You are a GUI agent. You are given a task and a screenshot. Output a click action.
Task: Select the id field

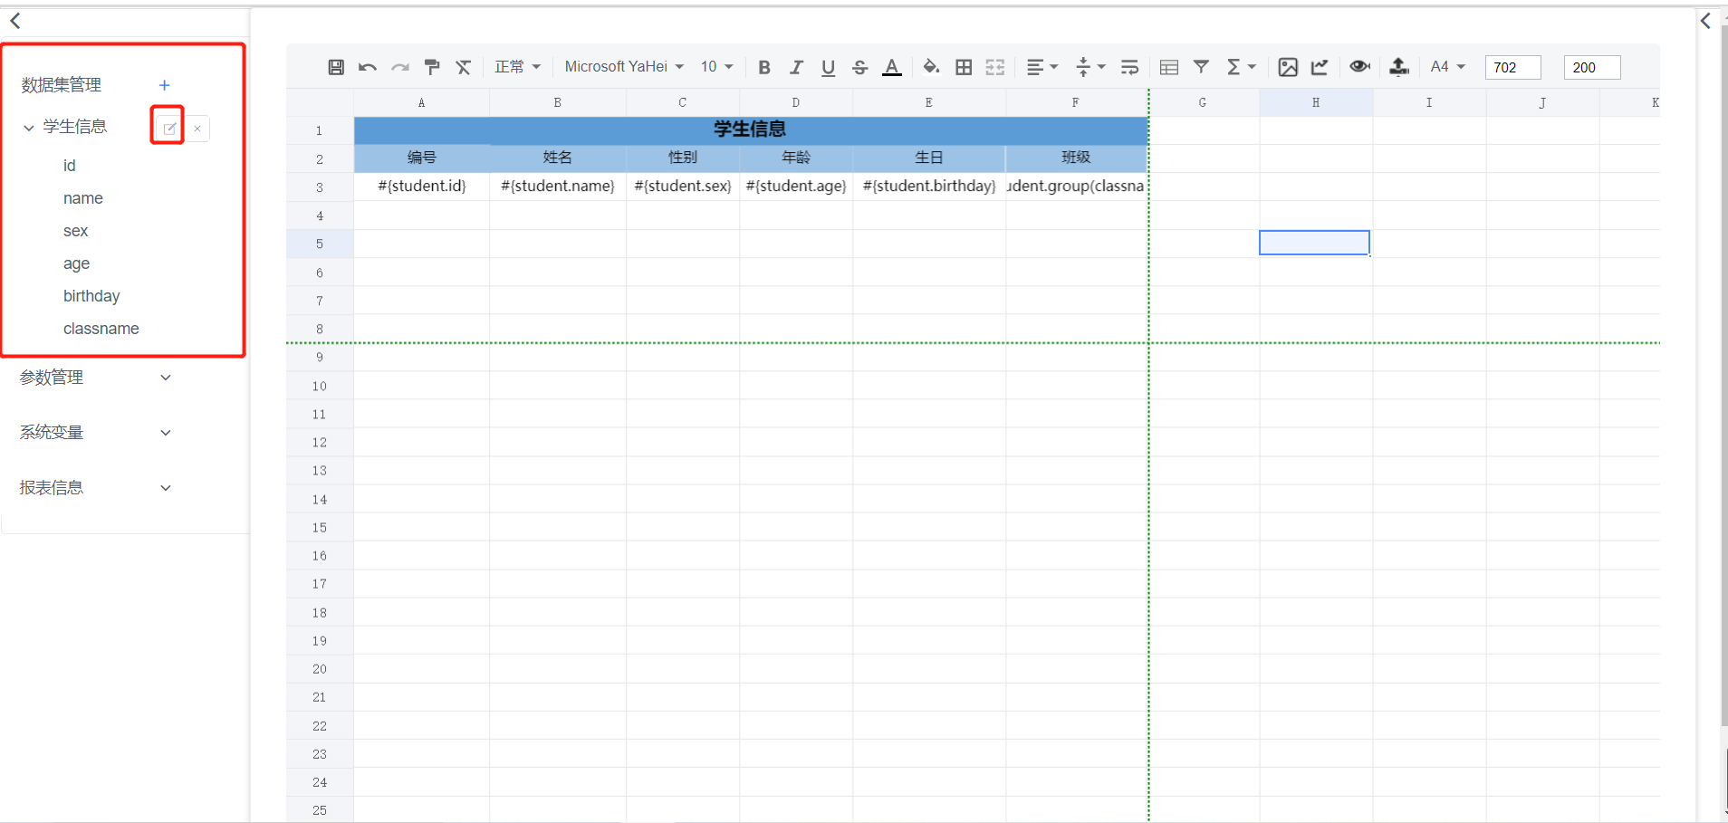(x=70, y=166)
